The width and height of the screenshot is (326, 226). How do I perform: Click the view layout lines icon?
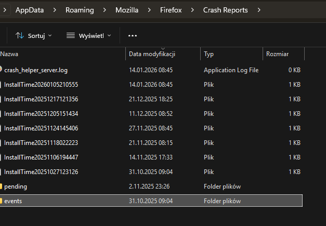[71, 35]
